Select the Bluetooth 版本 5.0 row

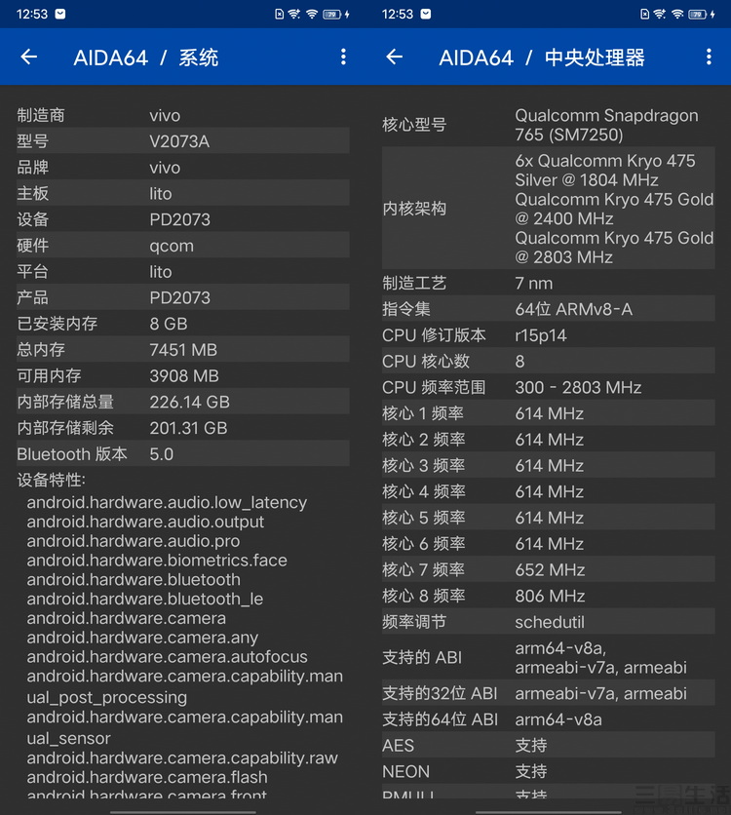click(x=183, y=453)
